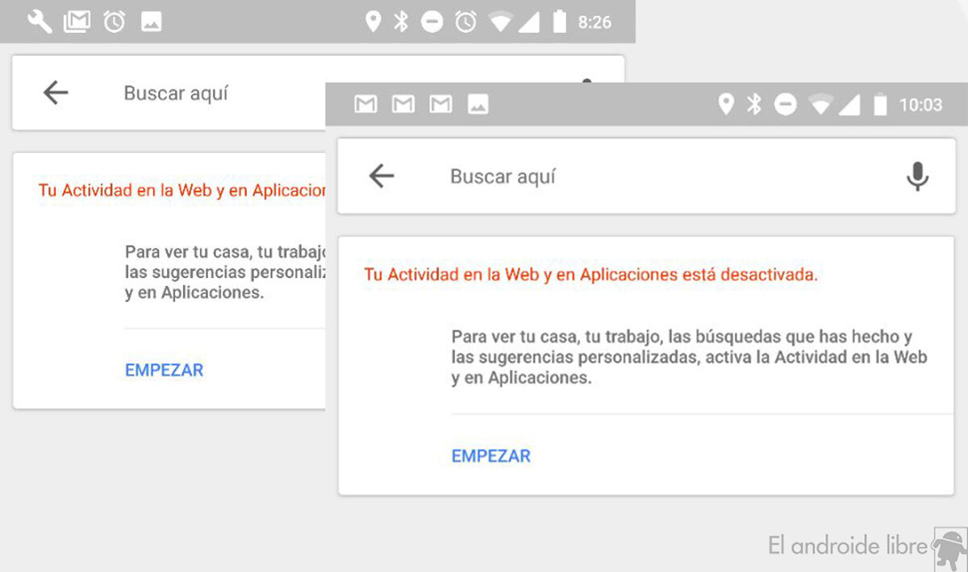Tap the location pin in the 8:26 status bar

(x=373, y=23)
